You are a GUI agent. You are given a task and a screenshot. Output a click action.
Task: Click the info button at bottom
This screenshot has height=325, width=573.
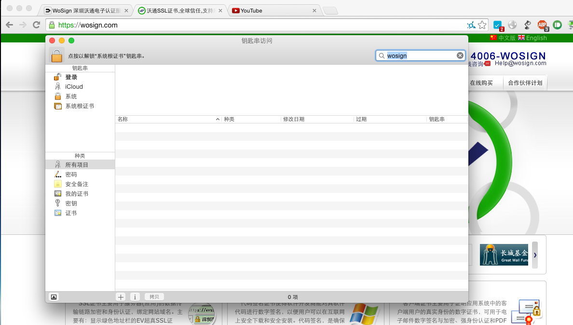pos(135,297)
